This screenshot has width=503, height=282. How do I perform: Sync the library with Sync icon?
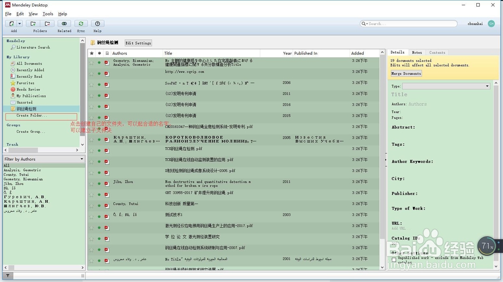pos(81,24)
